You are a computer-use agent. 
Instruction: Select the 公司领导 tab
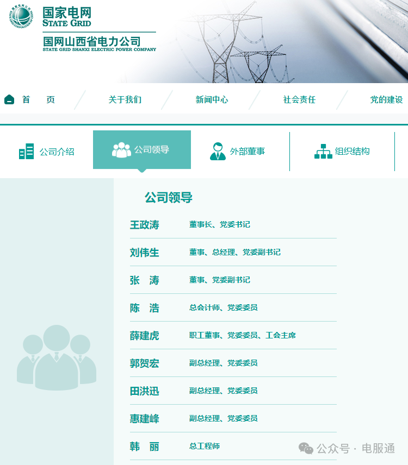[x=142, y=150]
